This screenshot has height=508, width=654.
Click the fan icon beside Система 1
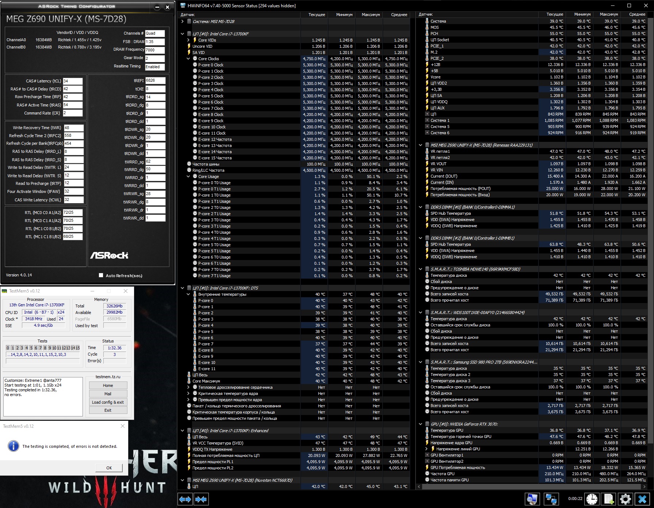427,120
